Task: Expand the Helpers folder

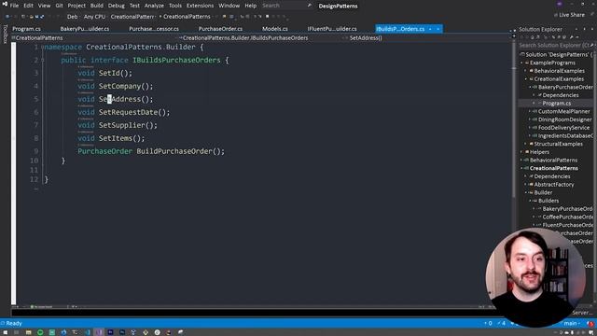Action: coord(522,152)
